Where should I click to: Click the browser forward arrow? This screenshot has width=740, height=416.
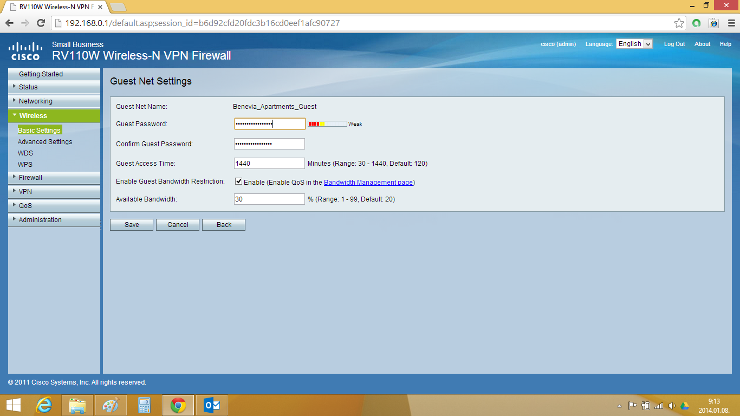coord(24,23)
